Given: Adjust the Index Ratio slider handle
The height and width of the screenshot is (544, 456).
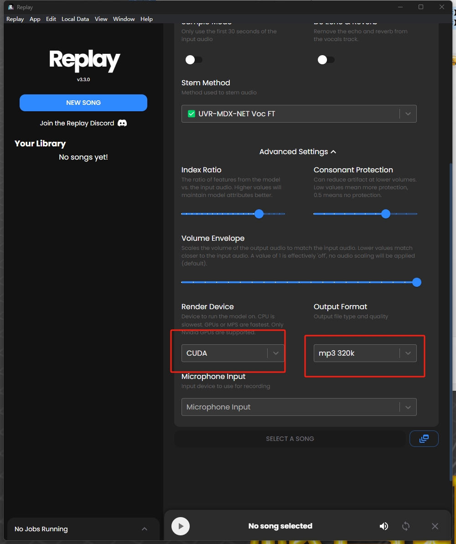Looking at the screenshot, I should point(259,214).
